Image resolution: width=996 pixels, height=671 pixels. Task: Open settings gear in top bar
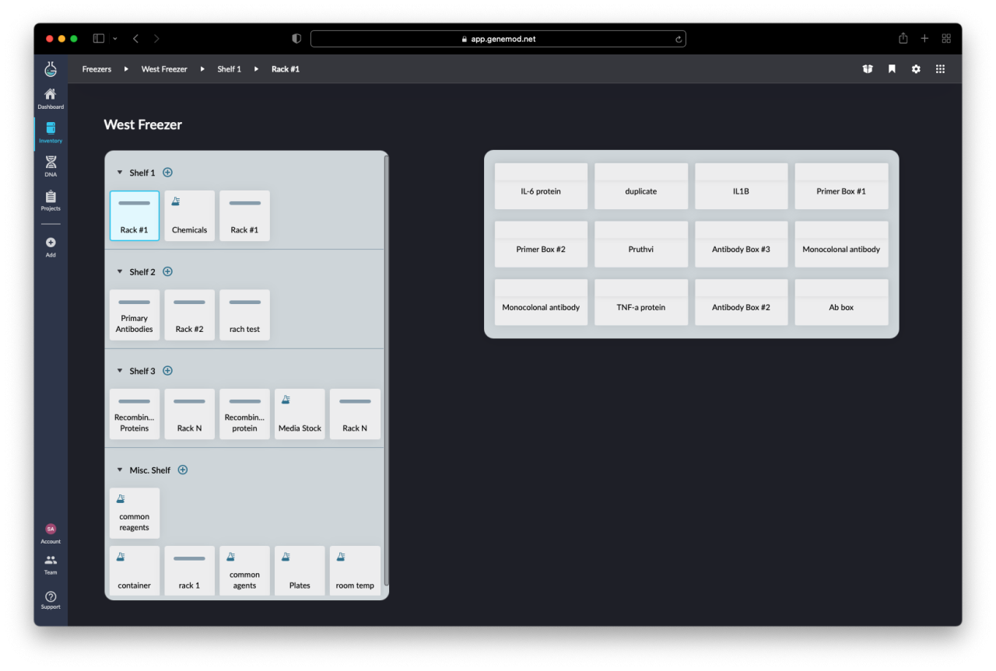[x=916, y=69]
